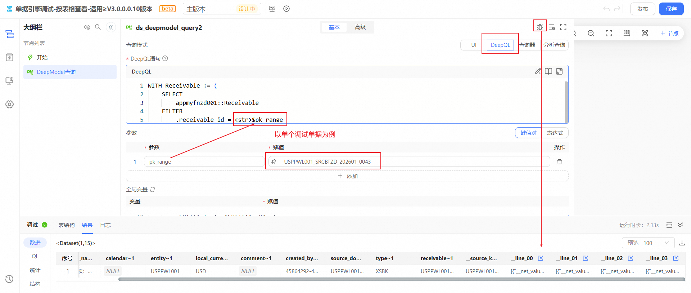Delete the pk_range parameter row
691x293 pixels.
coord(559,162)
